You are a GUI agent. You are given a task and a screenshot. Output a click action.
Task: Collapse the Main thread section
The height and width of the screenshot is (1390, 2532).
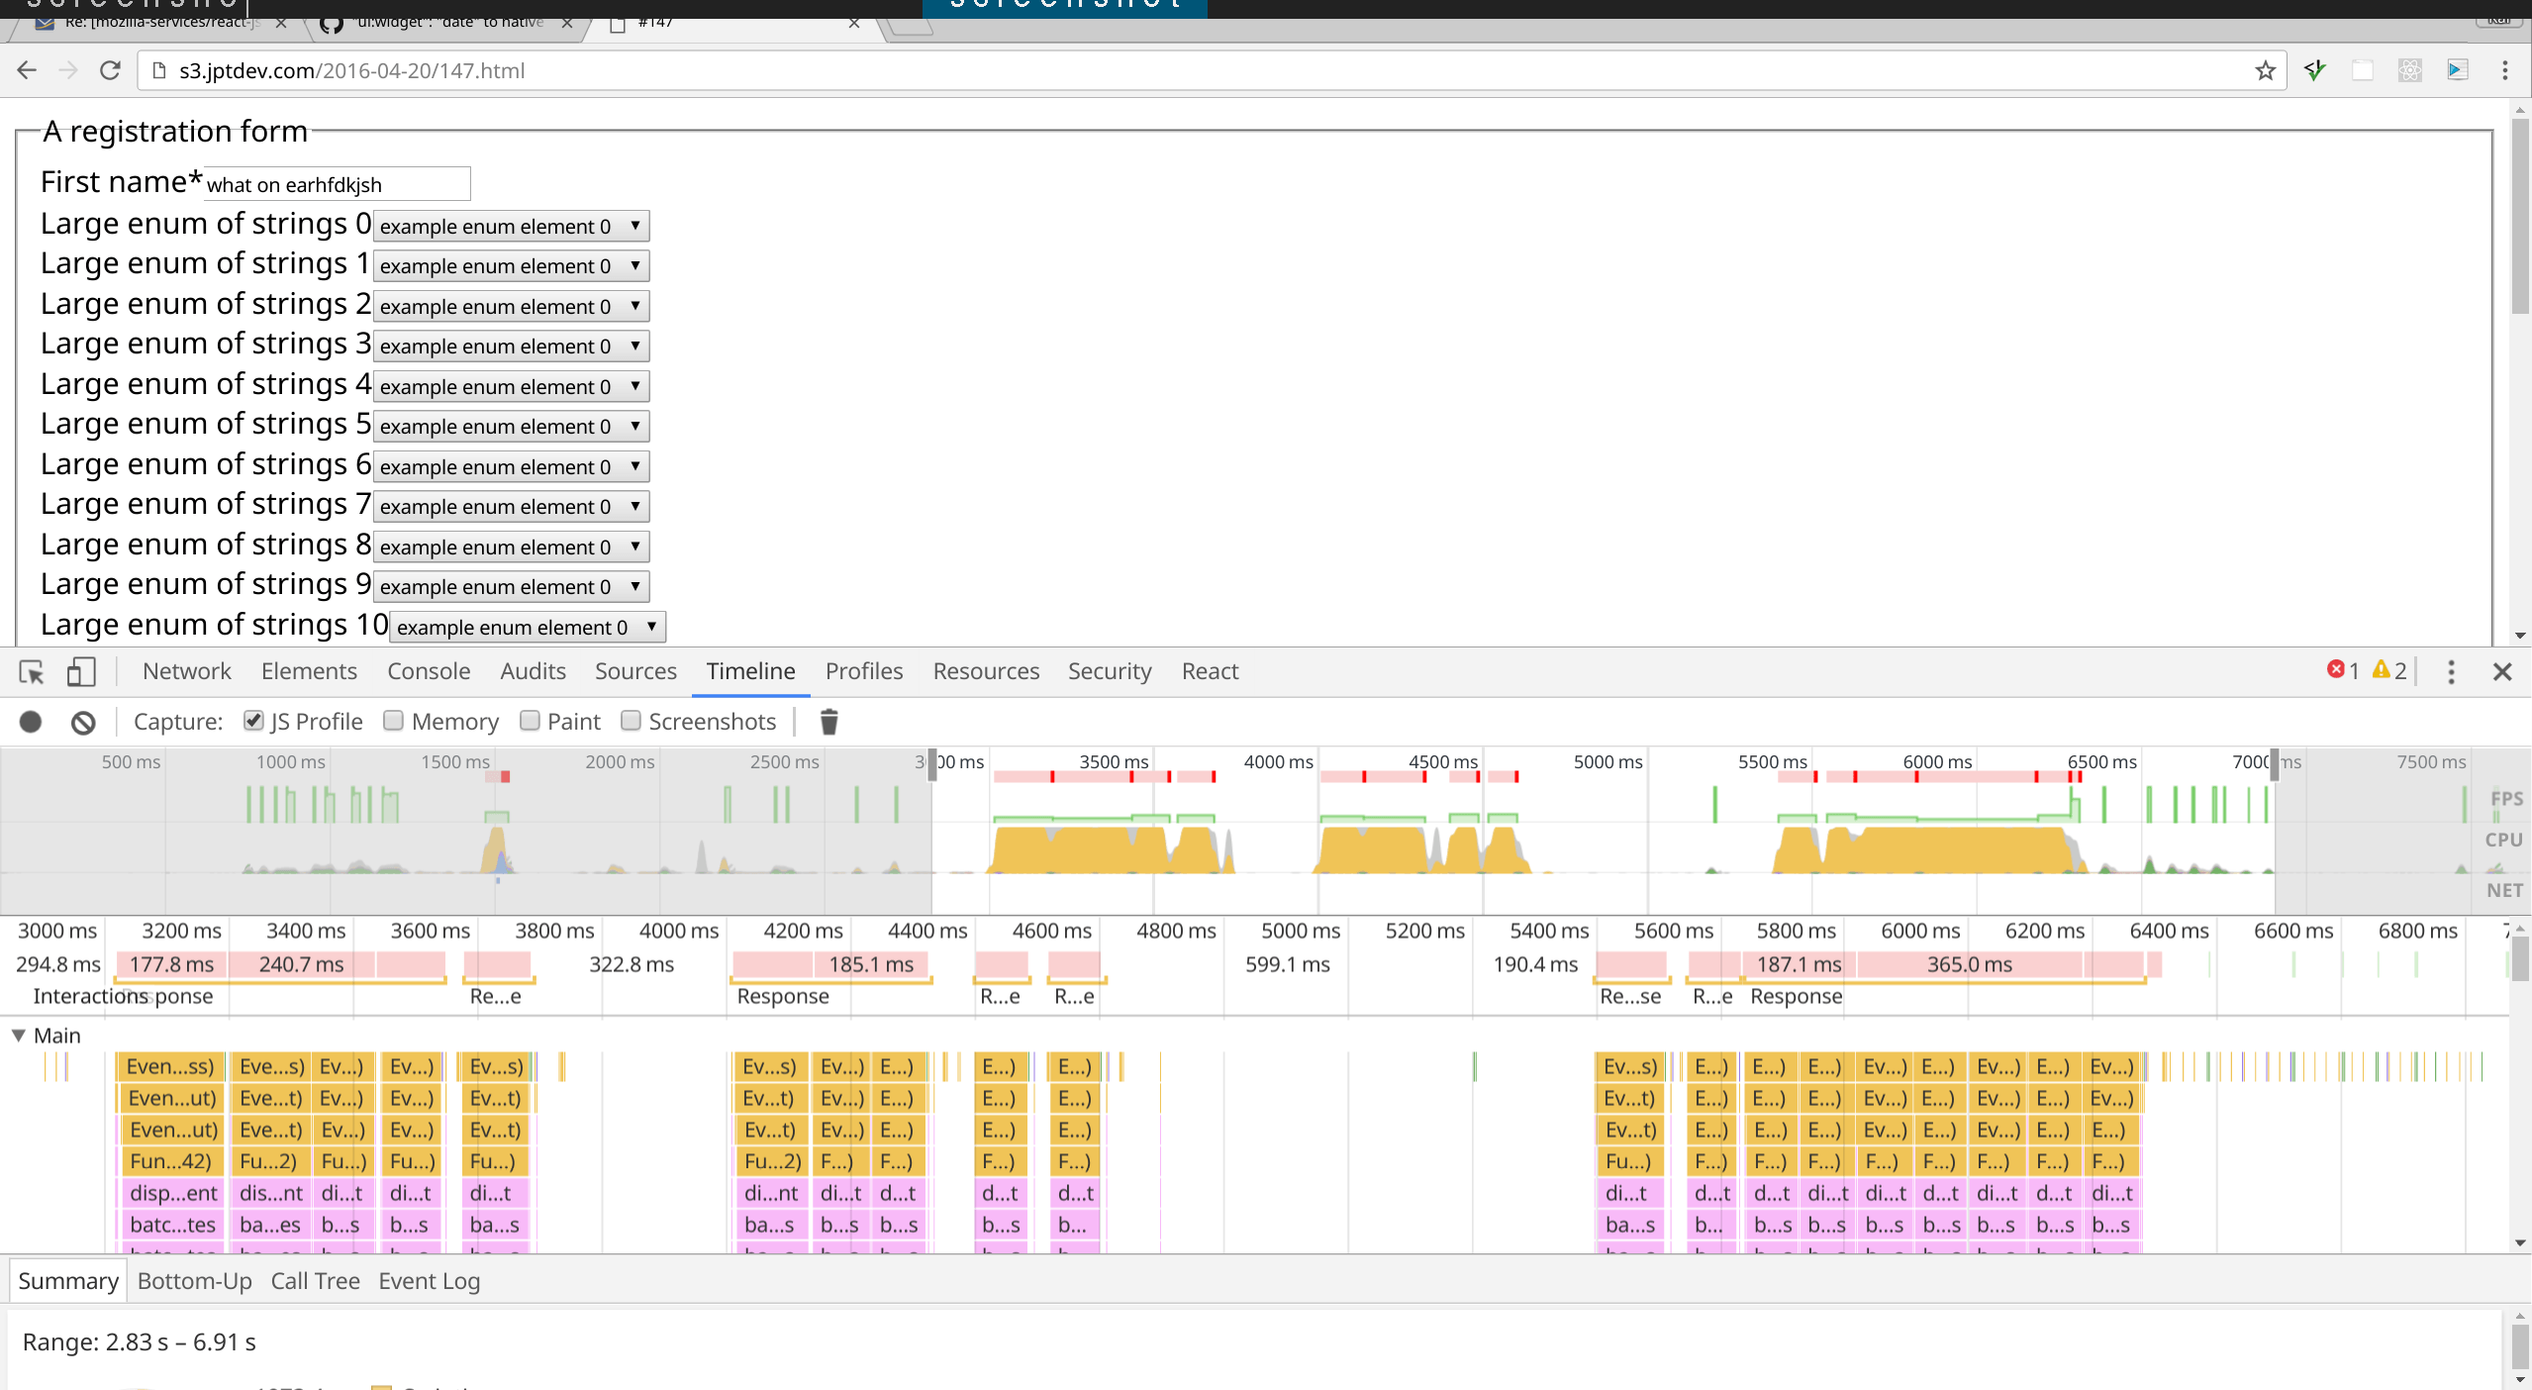[18, 1035]
